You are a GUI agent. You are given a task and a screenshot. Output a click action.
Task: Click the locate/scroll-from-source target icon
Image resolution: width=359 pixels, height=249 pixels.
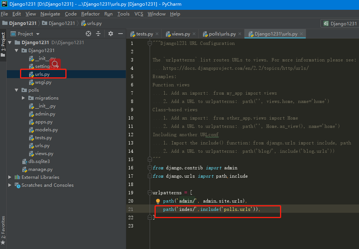coord(88,34)
